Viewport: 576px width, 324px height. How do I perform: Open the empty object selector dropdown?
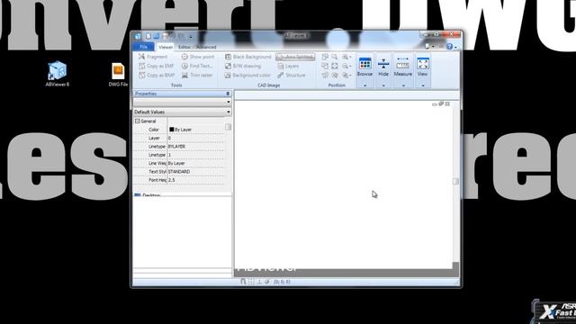coord(182,102)
